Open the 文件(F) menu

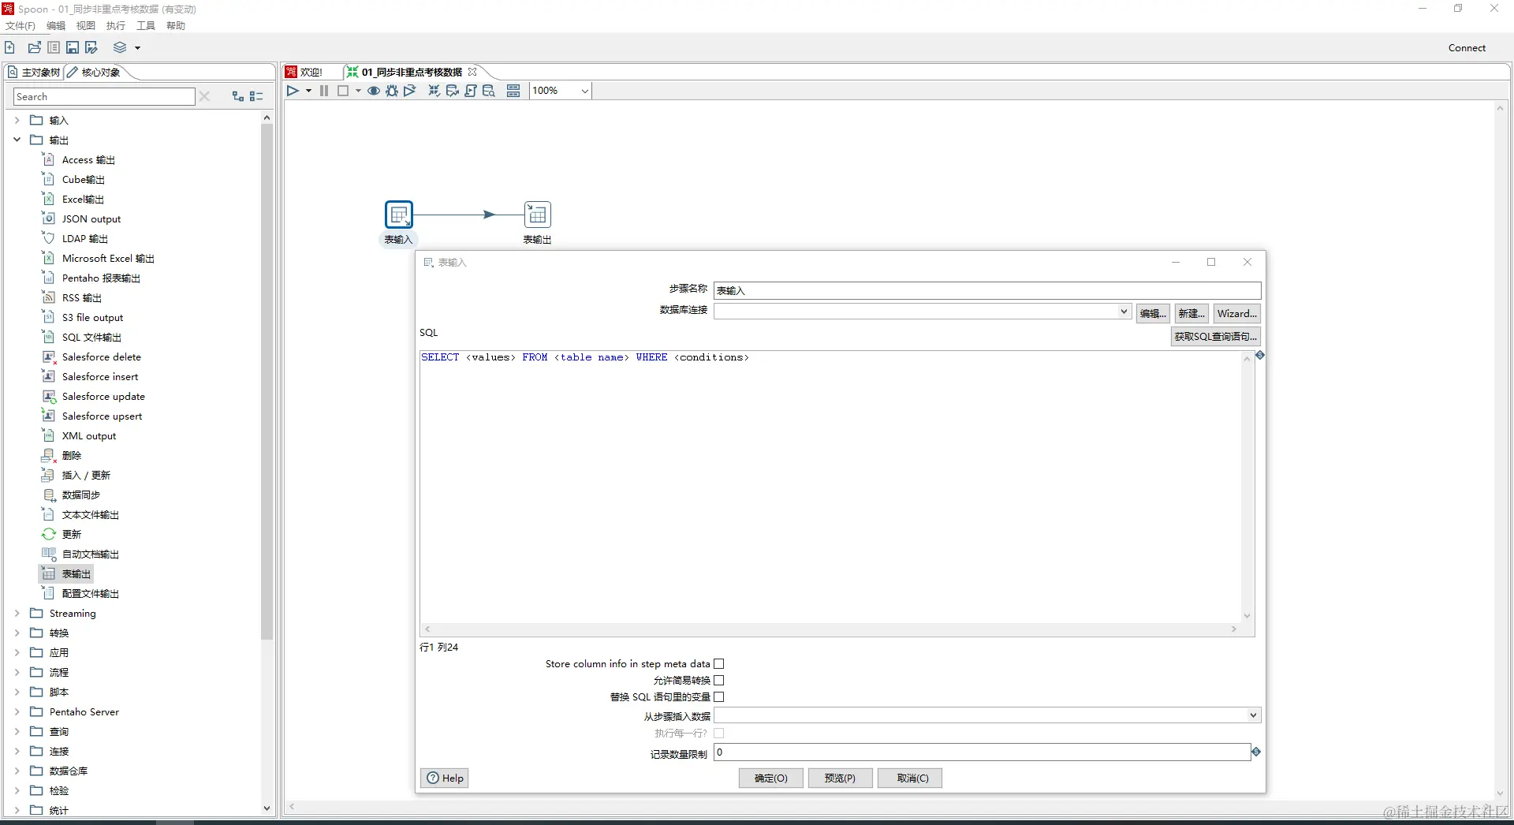point(21,26)
